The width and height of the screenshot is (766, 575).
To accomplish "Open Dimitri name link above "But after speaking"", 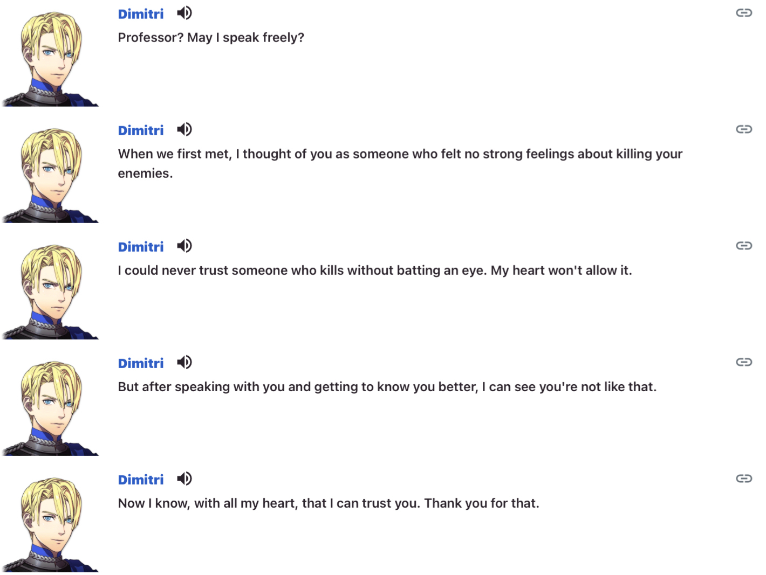I will [141, 363].
